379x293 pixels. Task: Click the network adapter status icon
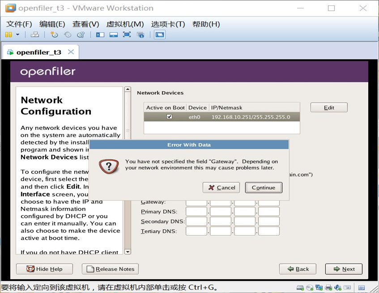[319, 288]
